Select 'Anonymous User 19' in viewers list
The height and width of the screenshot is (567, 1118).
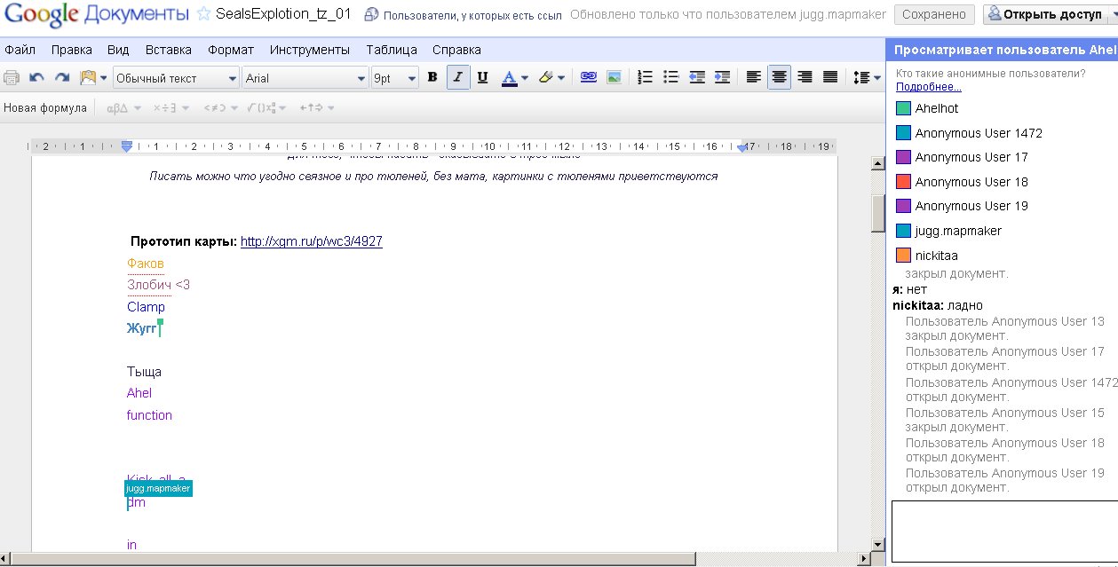(x=971, y=206)
